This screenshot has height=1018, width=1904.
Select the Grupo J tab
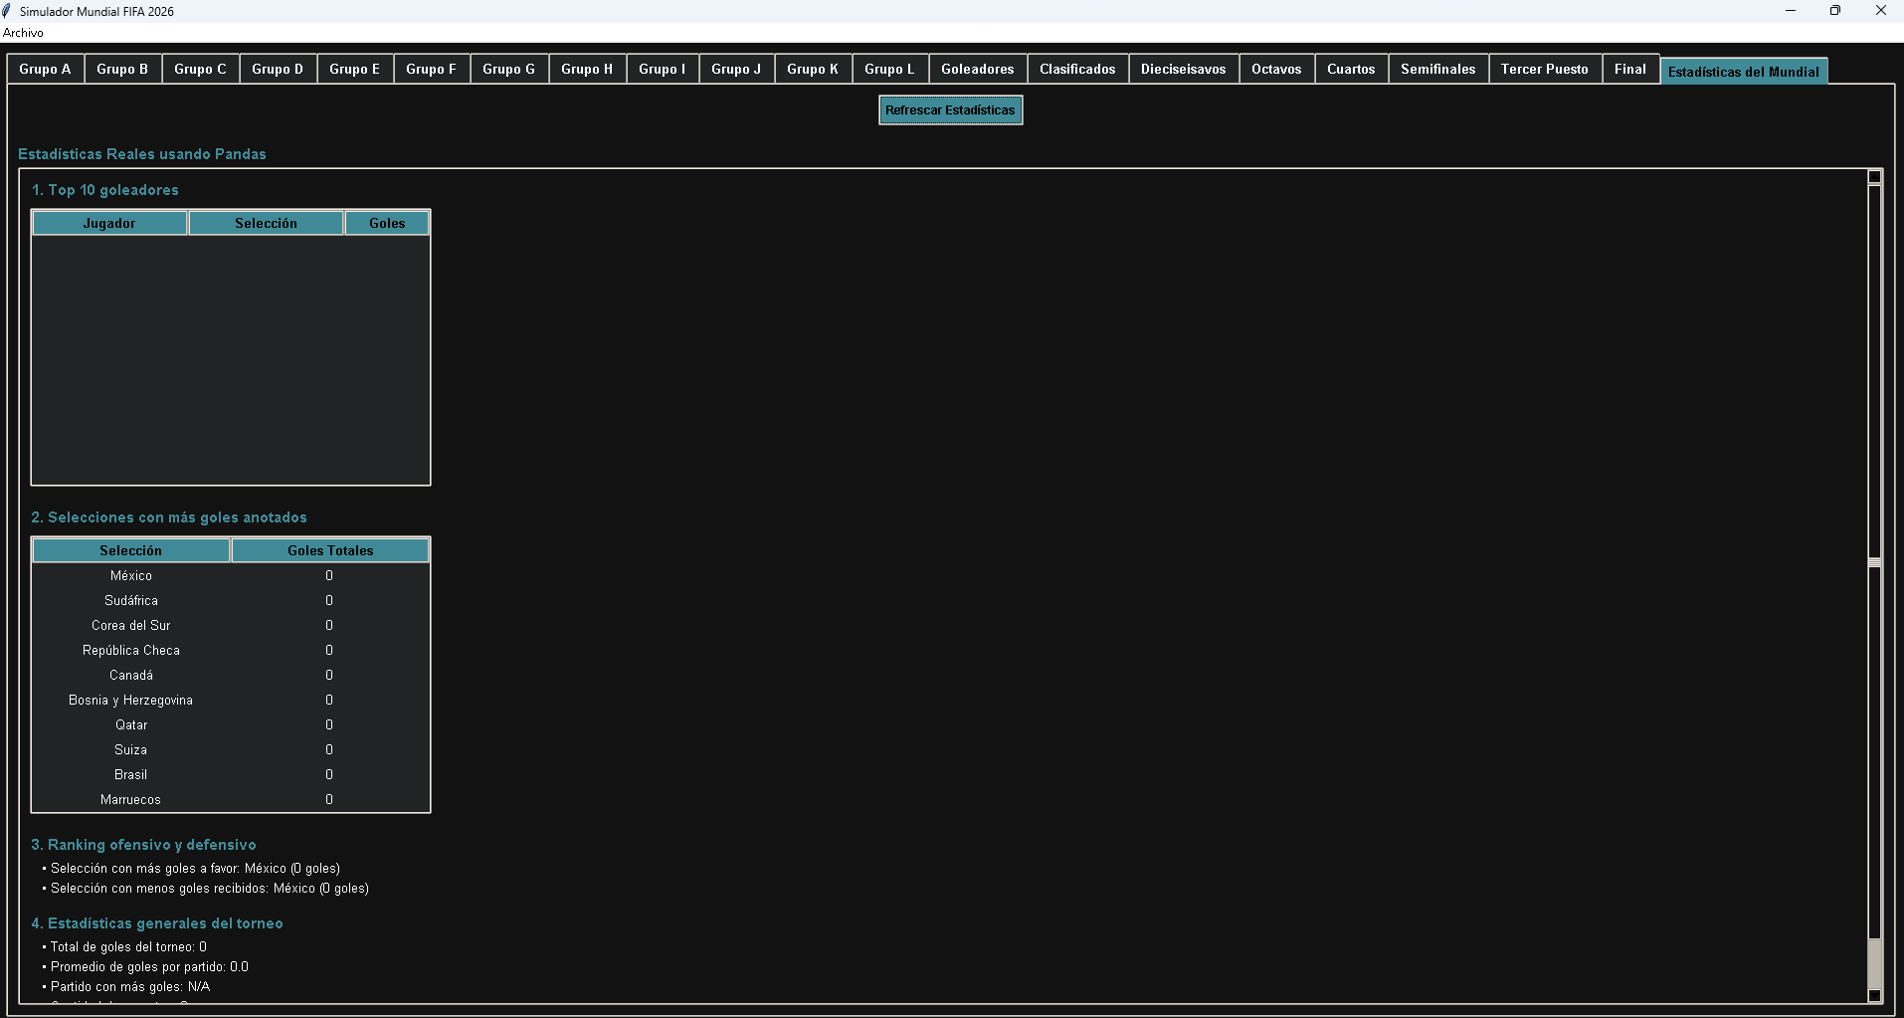(x=736, y=69)
